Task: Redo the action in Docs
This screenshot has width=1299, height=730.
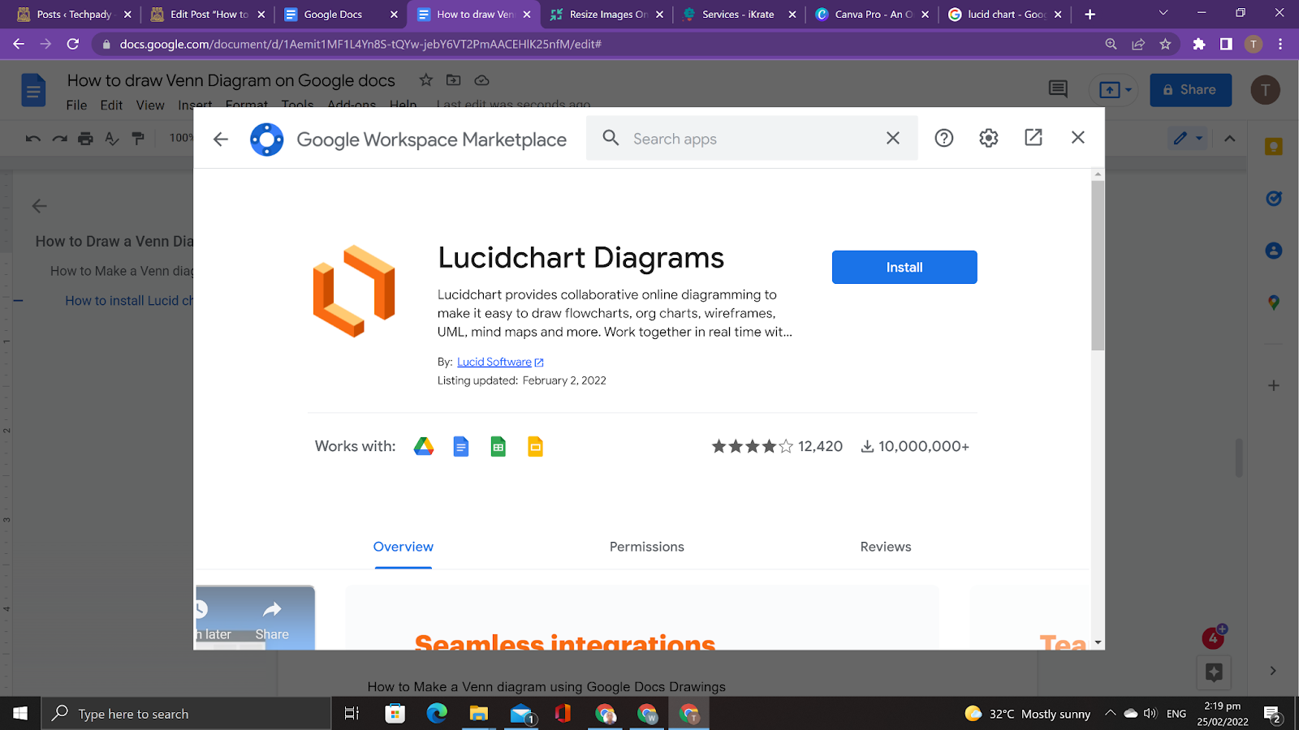Action: [x=60, y=139]
